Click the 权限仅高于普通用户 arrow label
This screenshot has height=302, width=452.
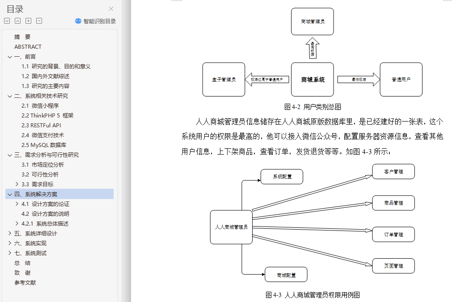(x=266, y=80)
